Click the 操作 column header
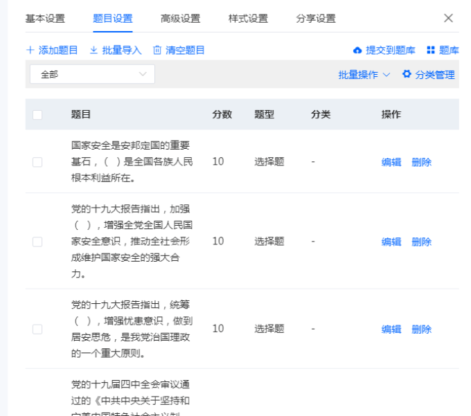The image size is (471, 416). (391, 114)
